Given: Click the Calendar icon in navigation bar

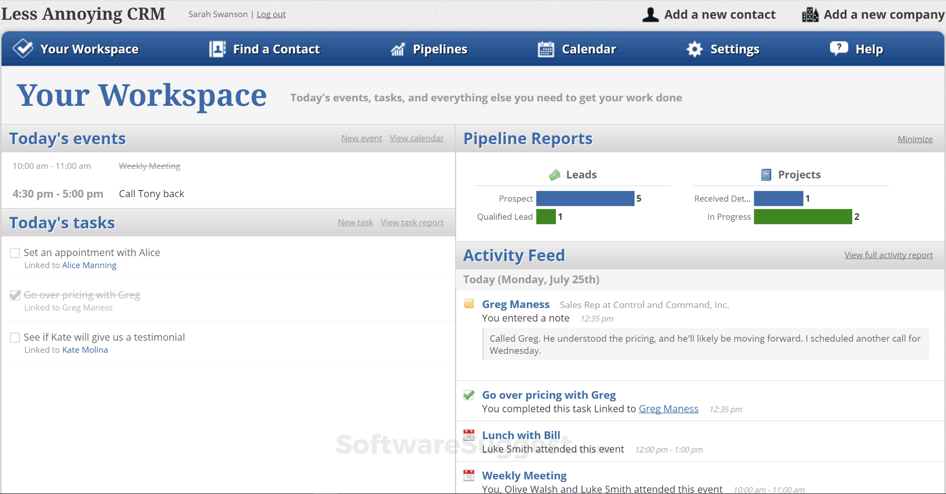Looking at the screenshot, I should click(x=546, y=49).
